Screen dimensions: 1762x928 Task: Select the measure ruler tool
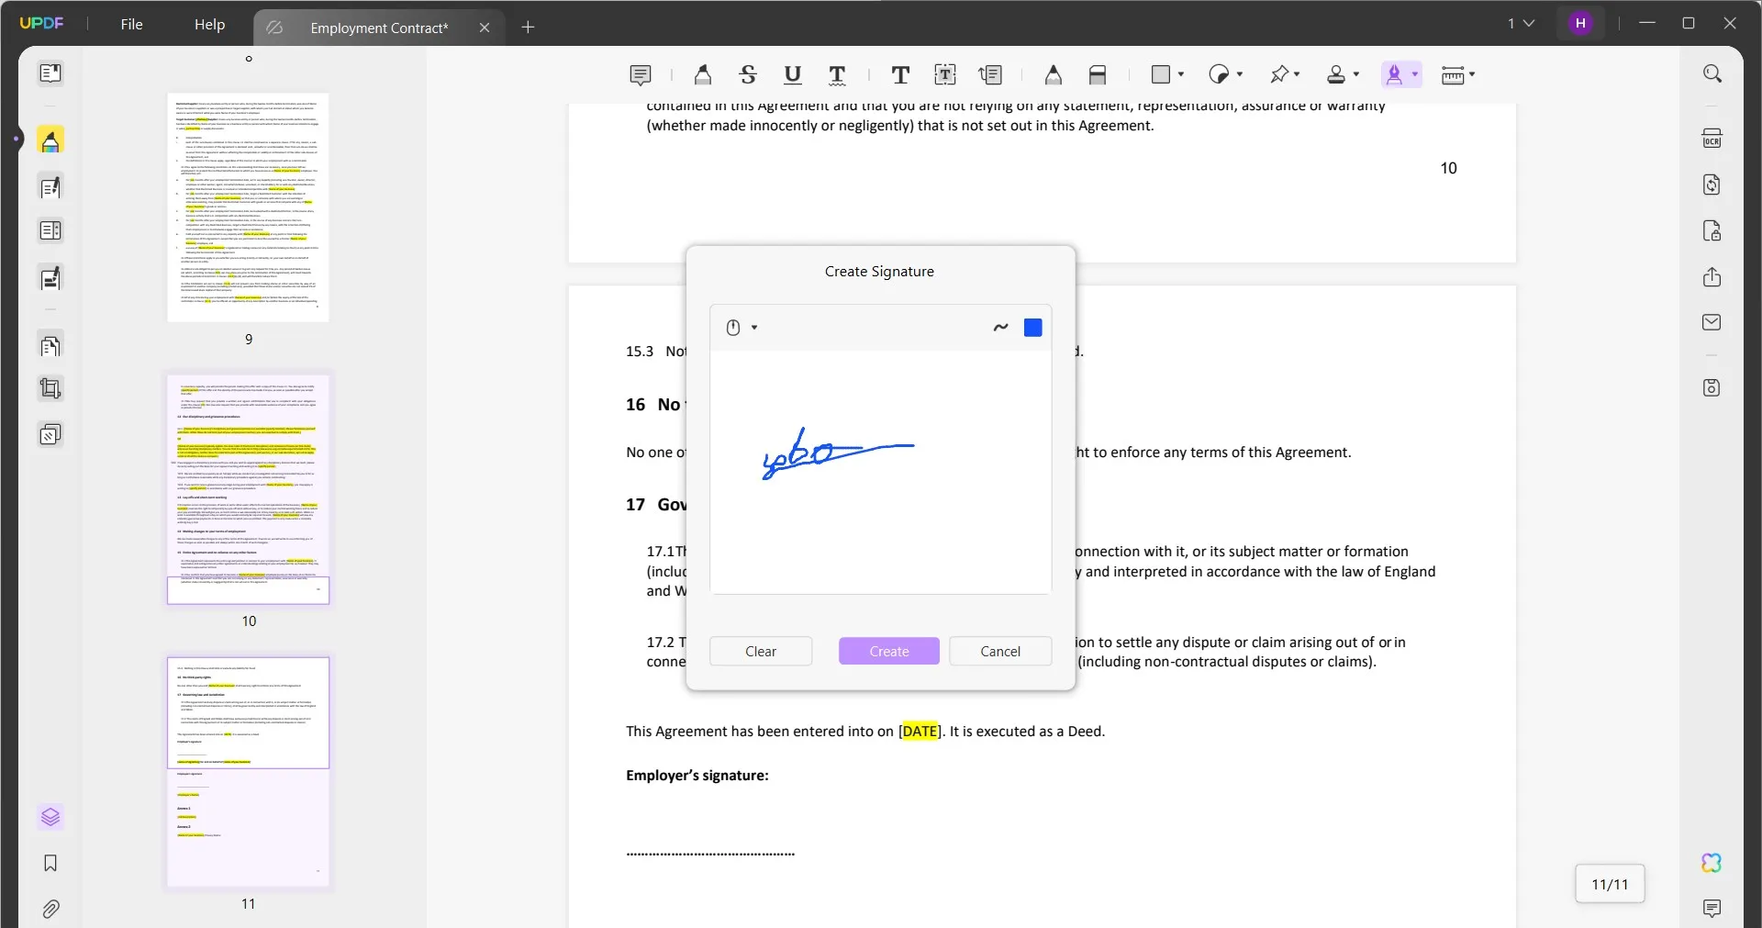click(1453, 75)
